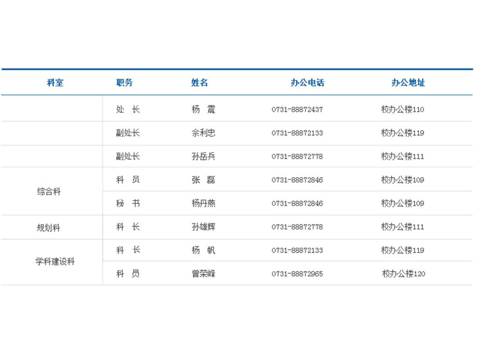Select the name 曾荣峰
This screenshot has width=477, height=357.
[204, 274]
